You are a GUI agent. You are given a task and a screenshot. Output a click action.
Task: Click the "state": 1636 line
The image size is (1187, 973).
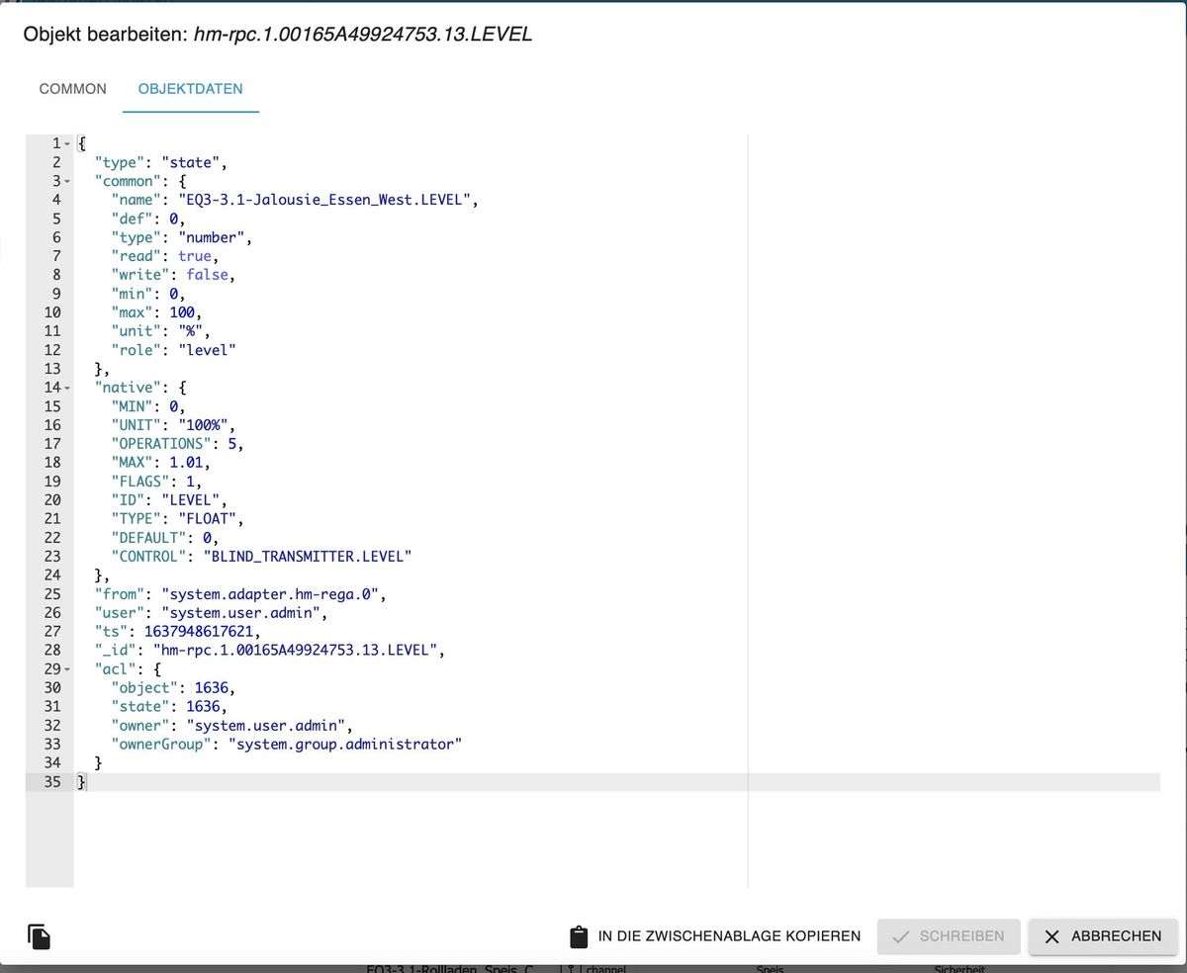click(x=169, y=707)
